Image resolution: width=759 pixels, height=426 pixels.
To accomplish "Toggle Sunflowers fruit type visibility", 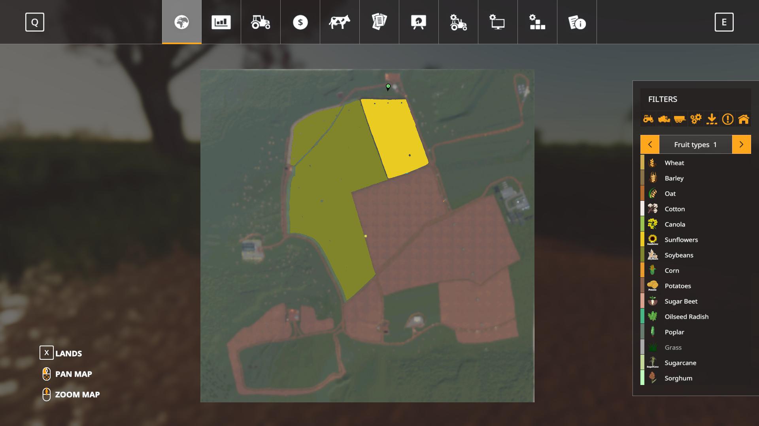I will [x=681, y=240].
